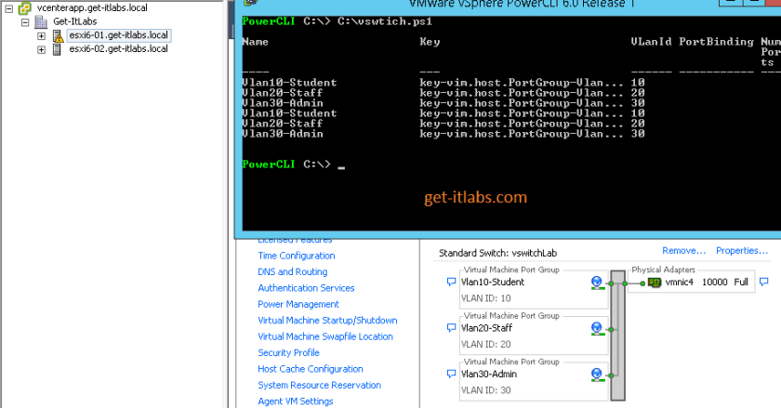Open Virtual Machine Startup/Shutdown
The image size is (781, 408).
pos(327,321)
